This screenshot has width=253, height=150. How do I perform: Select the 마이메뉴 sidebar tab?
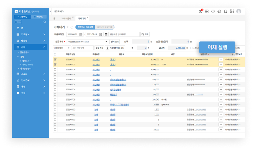click(x=39, y=17)
